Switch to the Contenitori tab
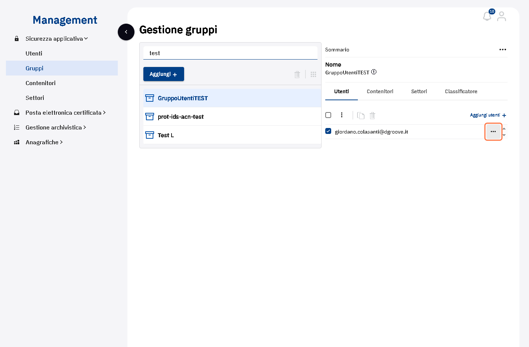Viewport: 529px width, 347px height. (380, 91)
